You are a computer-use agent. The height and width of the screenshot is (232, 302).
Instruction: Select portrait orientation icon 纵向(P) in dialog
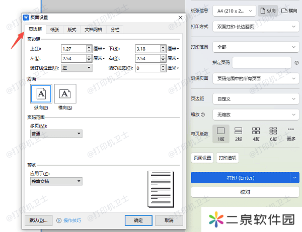coord(41,94)
